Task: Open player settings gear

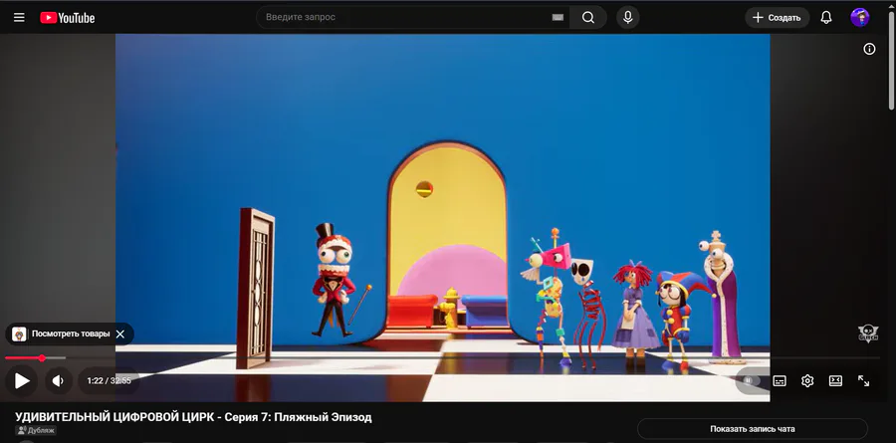Action: (x=807, y=380)
